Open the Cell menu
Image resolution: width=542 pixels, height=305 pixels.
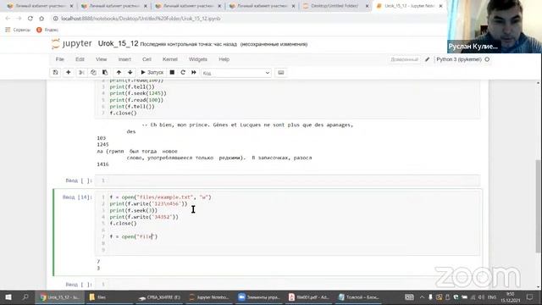pos(147,59)
